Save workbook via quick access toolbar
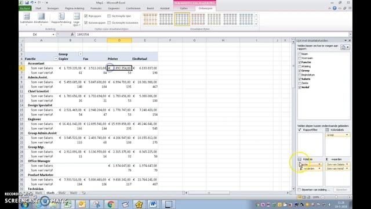Viewport: 371px width, 209px height. (27, 2)
